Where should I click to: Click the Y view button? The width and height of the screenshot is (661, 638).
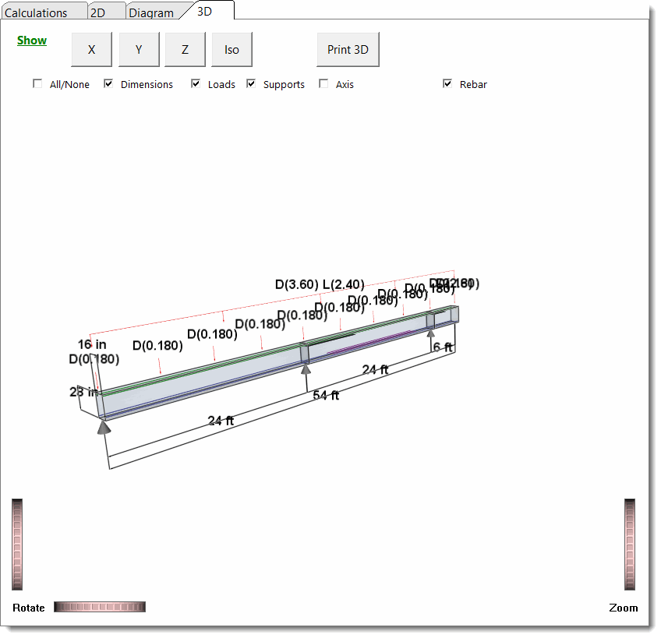click(138, 48)
